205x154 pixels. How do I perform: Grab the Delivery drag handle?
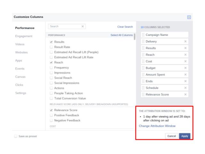coord(143,41)
